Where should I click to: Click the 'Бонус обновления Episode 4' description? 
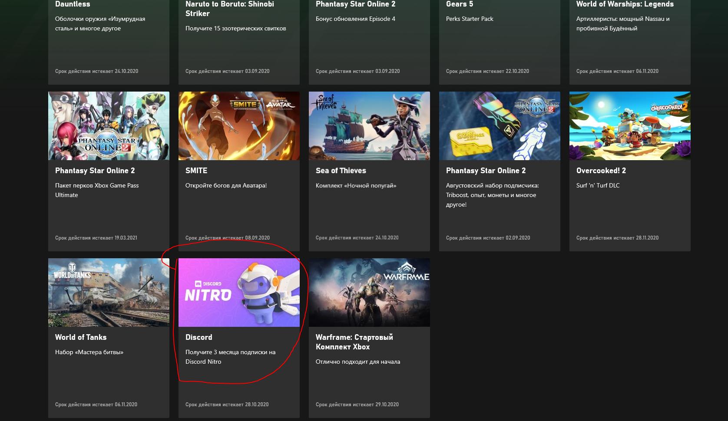pos(355,19)
